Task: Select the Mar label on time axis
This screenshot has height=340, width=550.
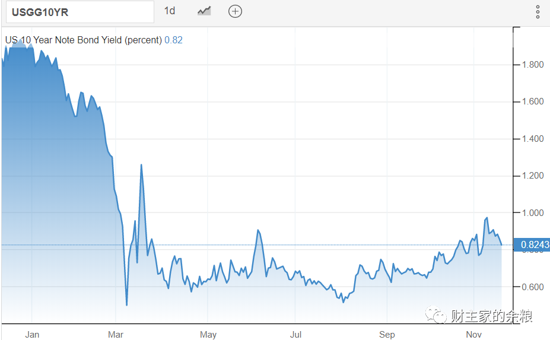Action: (x=116, y=335)
